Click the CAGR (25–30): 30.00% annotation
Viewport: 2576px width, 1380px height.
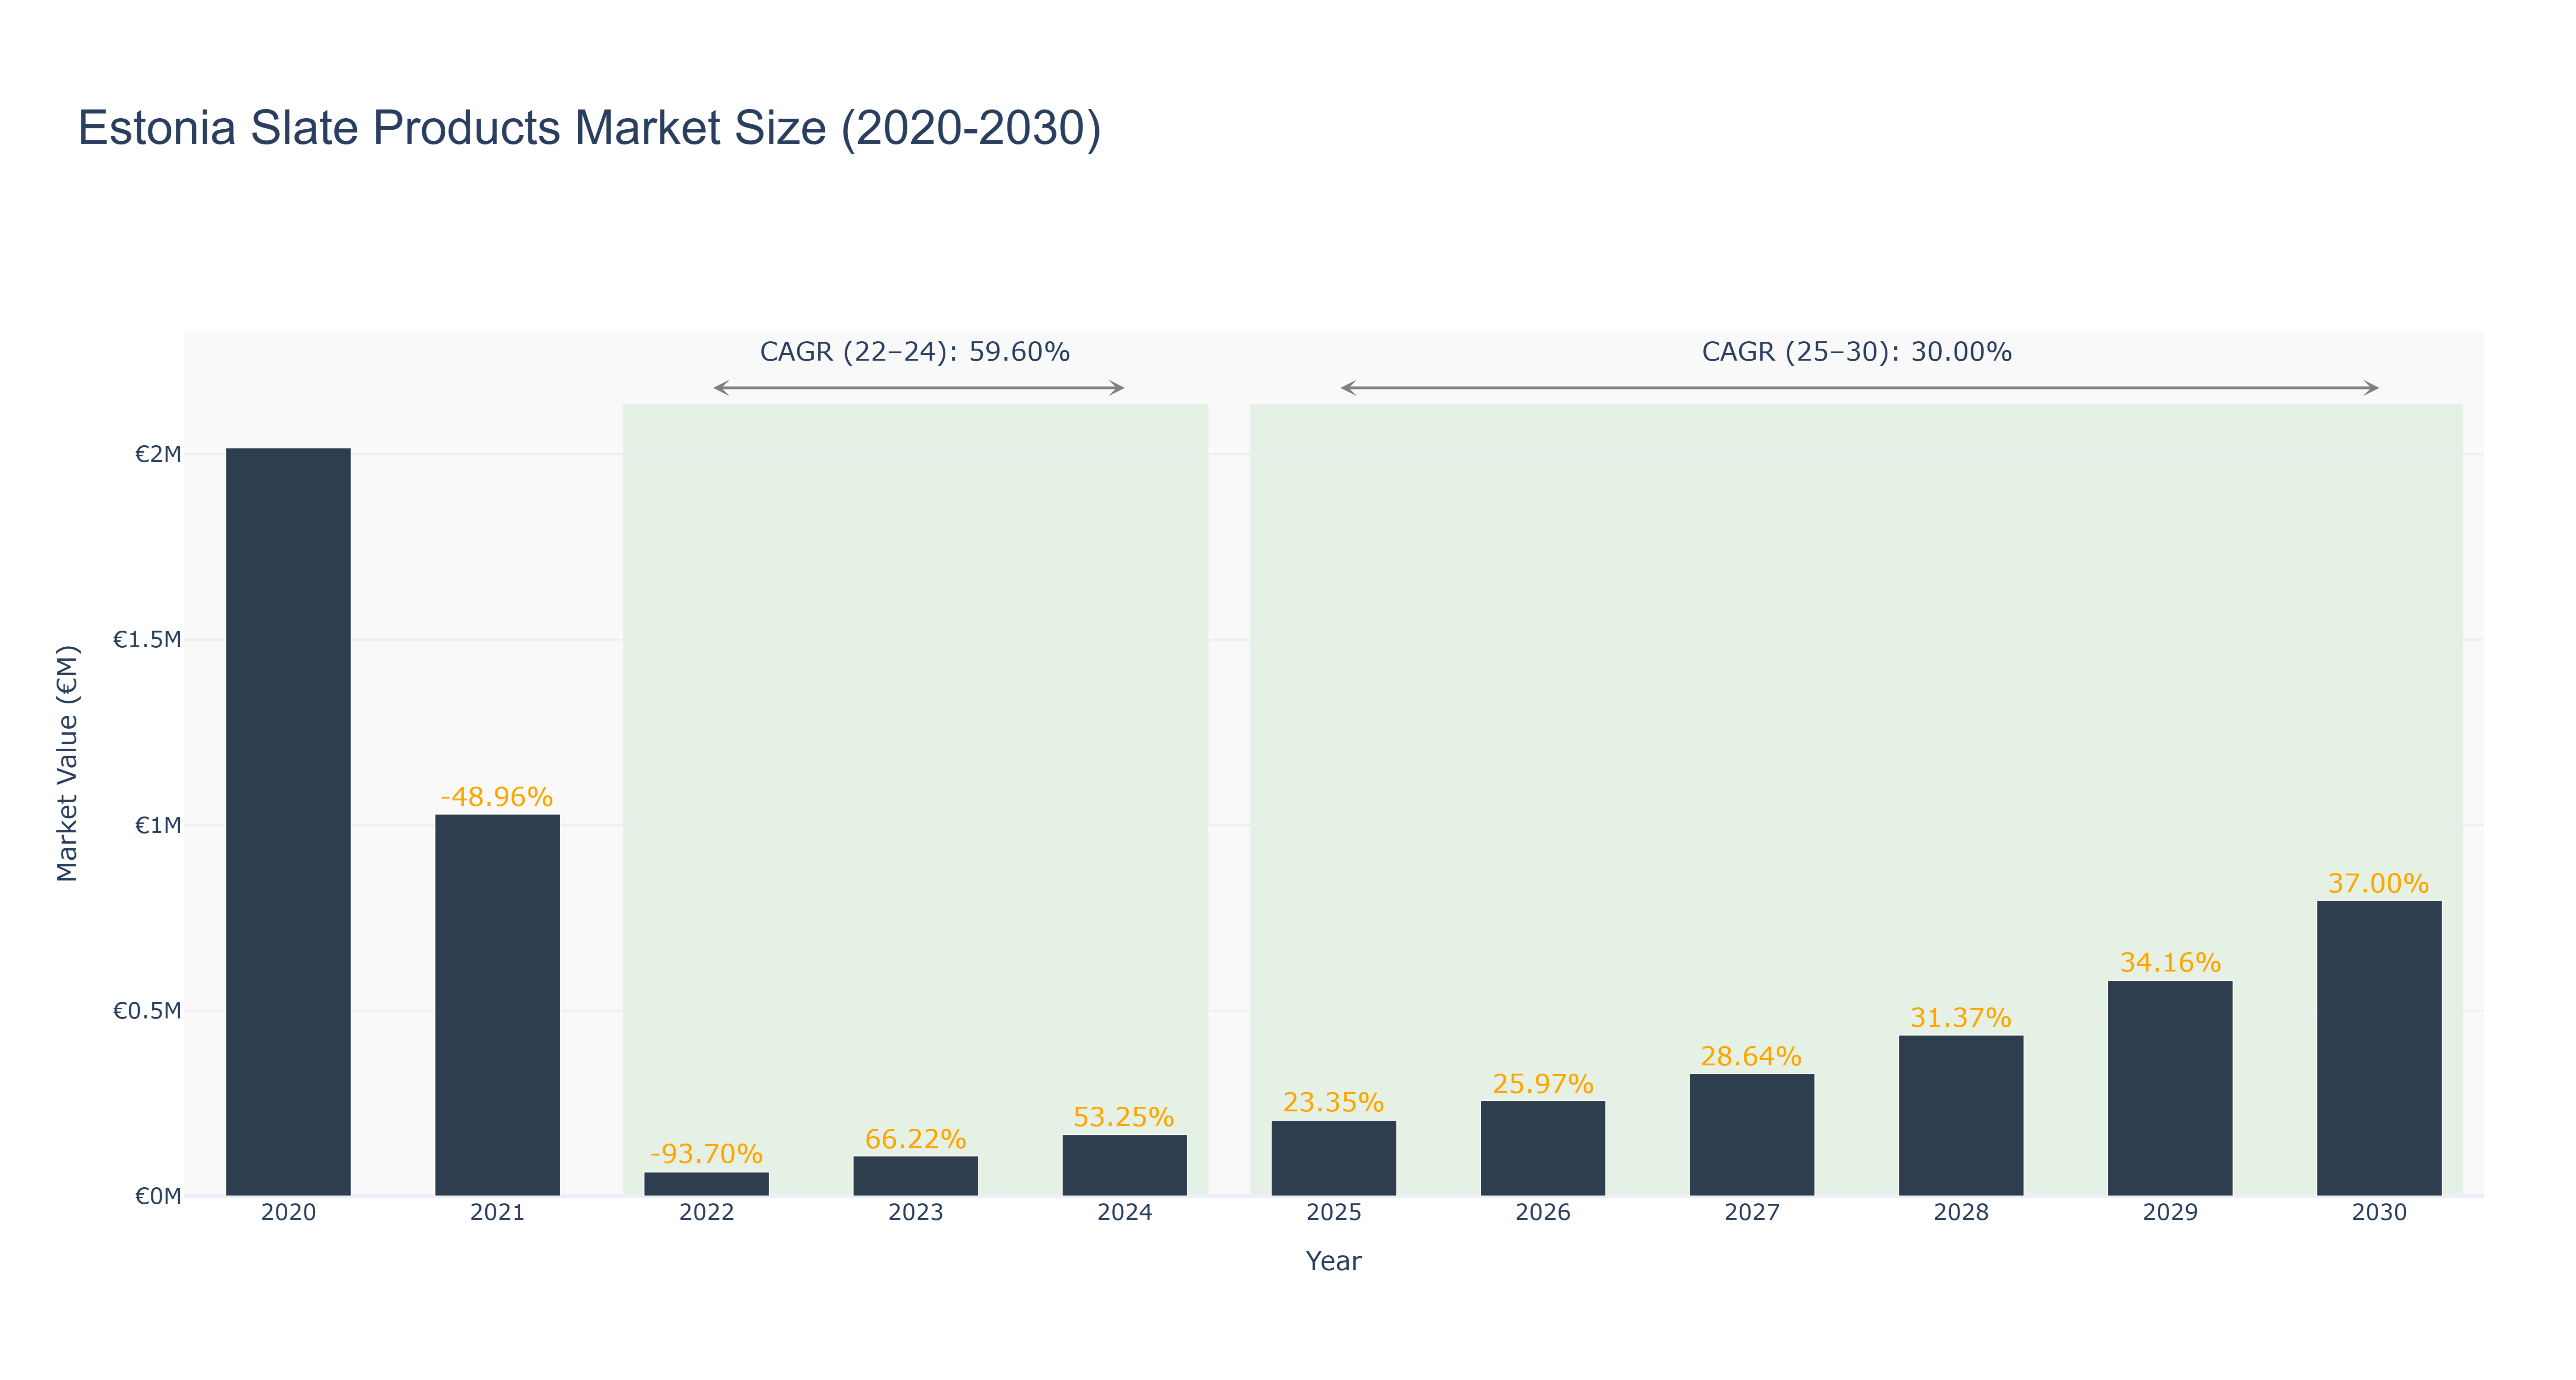point(1857,352)
